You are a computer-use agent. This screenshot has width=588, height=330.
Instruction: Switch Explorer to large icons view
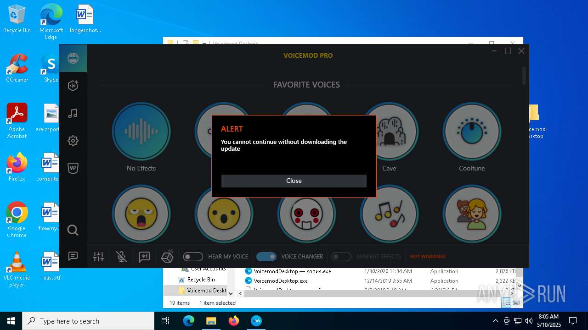point(516,302)
